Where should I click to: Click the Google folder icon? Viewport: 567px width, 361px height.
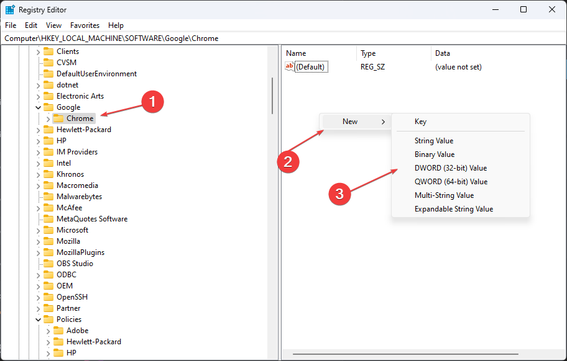coord(48,107)
